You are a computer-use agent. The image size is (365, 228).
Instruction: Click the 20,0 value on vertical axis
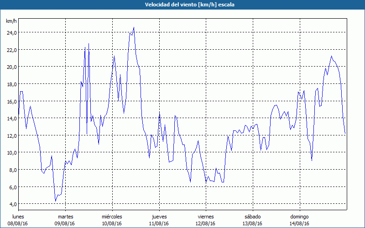tap(11, 67)
